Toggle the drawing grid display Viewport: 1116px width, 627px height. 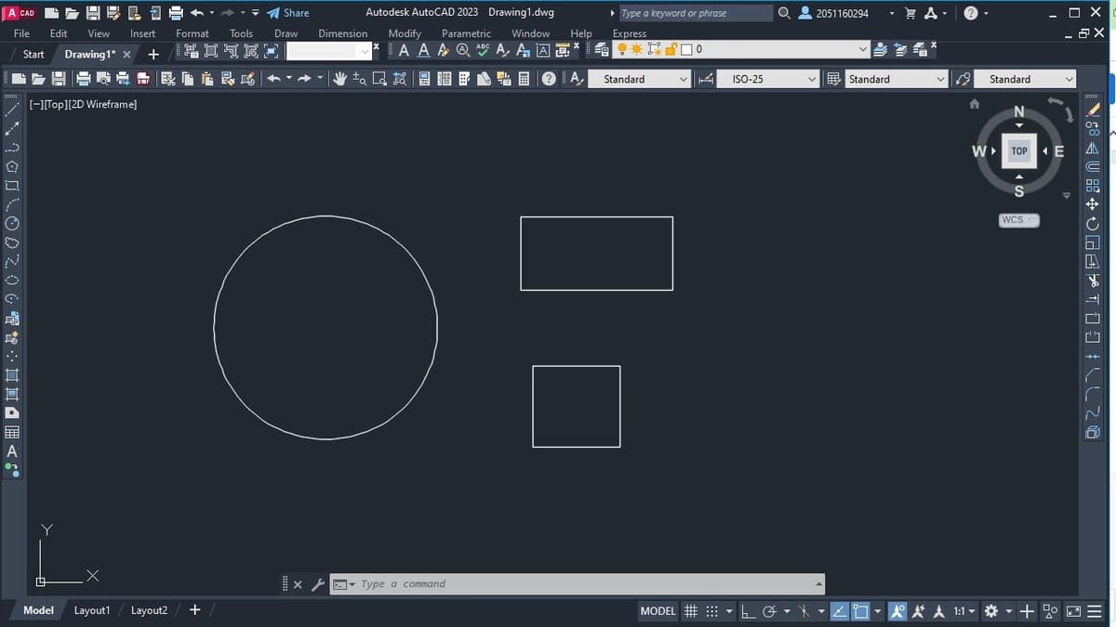(691, 611)
